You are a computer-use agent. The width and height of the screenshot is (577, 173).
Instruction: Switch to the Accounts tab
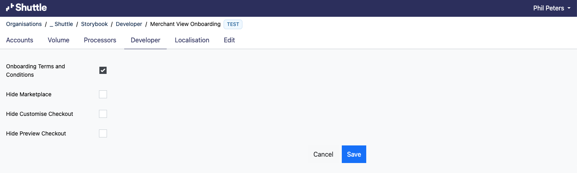click(x=20, y=40)
